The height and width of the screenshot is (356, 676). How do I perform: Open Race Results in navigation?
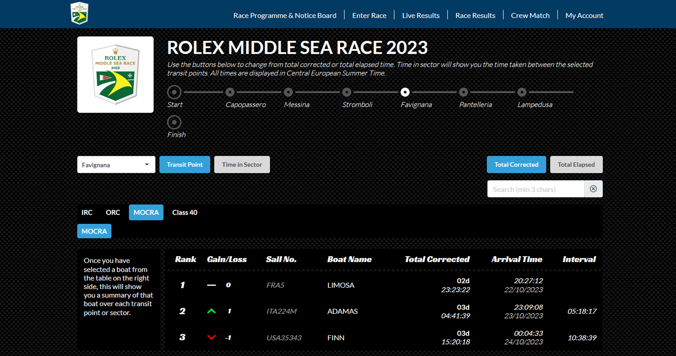(x=475, y=15)
